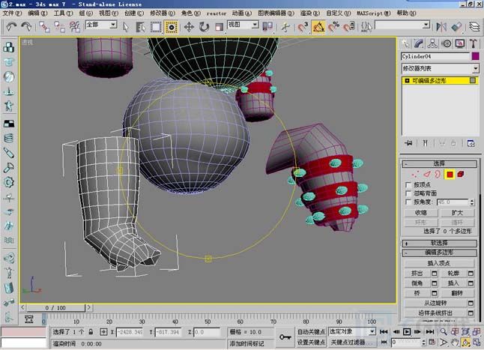Enable the 按角度 checkbox
This screenshot has height=350, width=484.
408,202
